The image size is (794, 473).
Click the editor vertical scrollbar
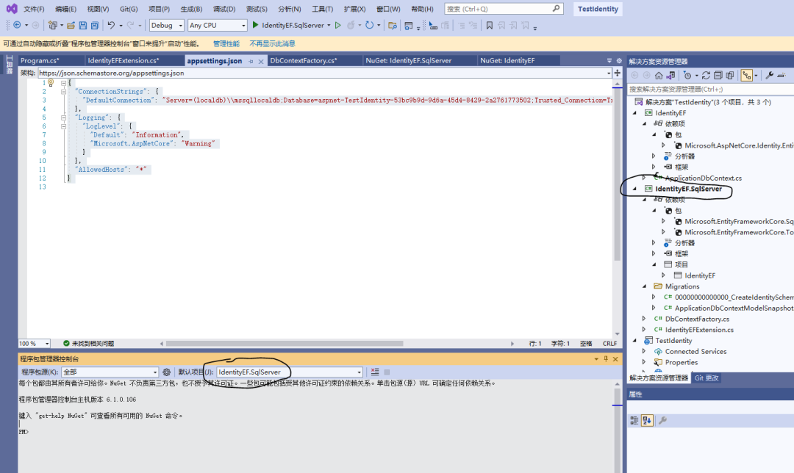point(618,175)
